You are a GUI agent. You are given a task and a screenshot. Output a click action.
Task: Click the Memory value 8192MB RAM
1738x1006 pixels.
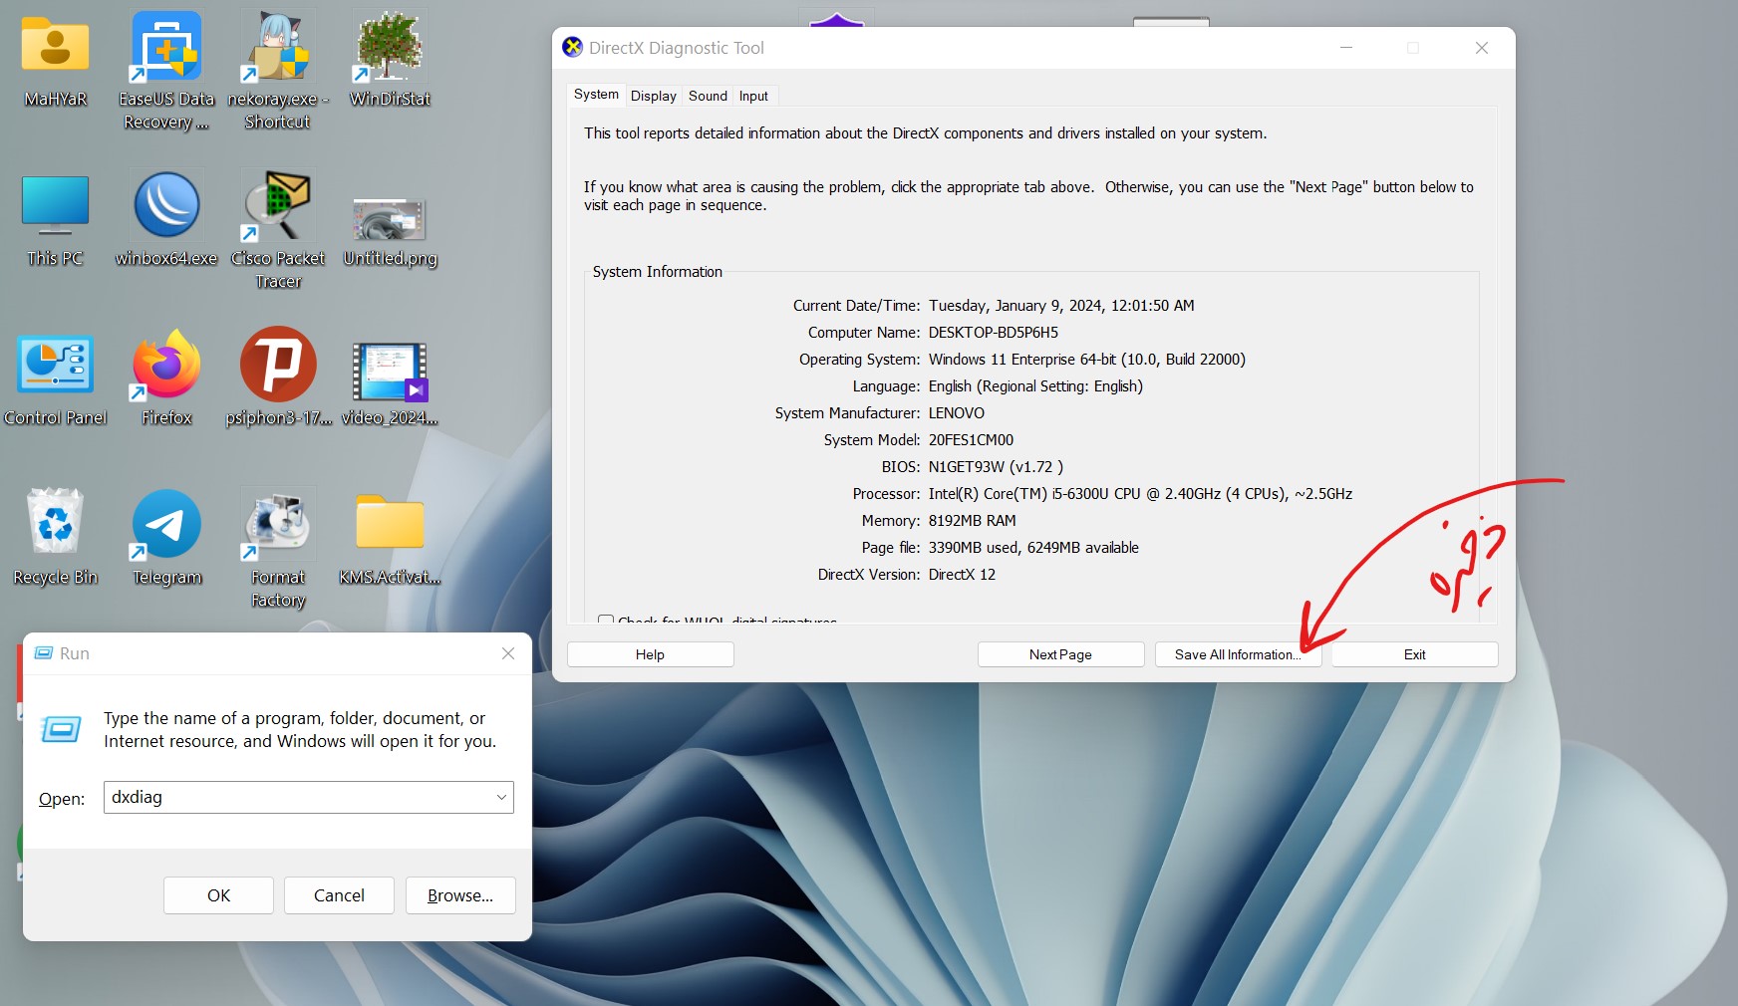pos(973,521)
